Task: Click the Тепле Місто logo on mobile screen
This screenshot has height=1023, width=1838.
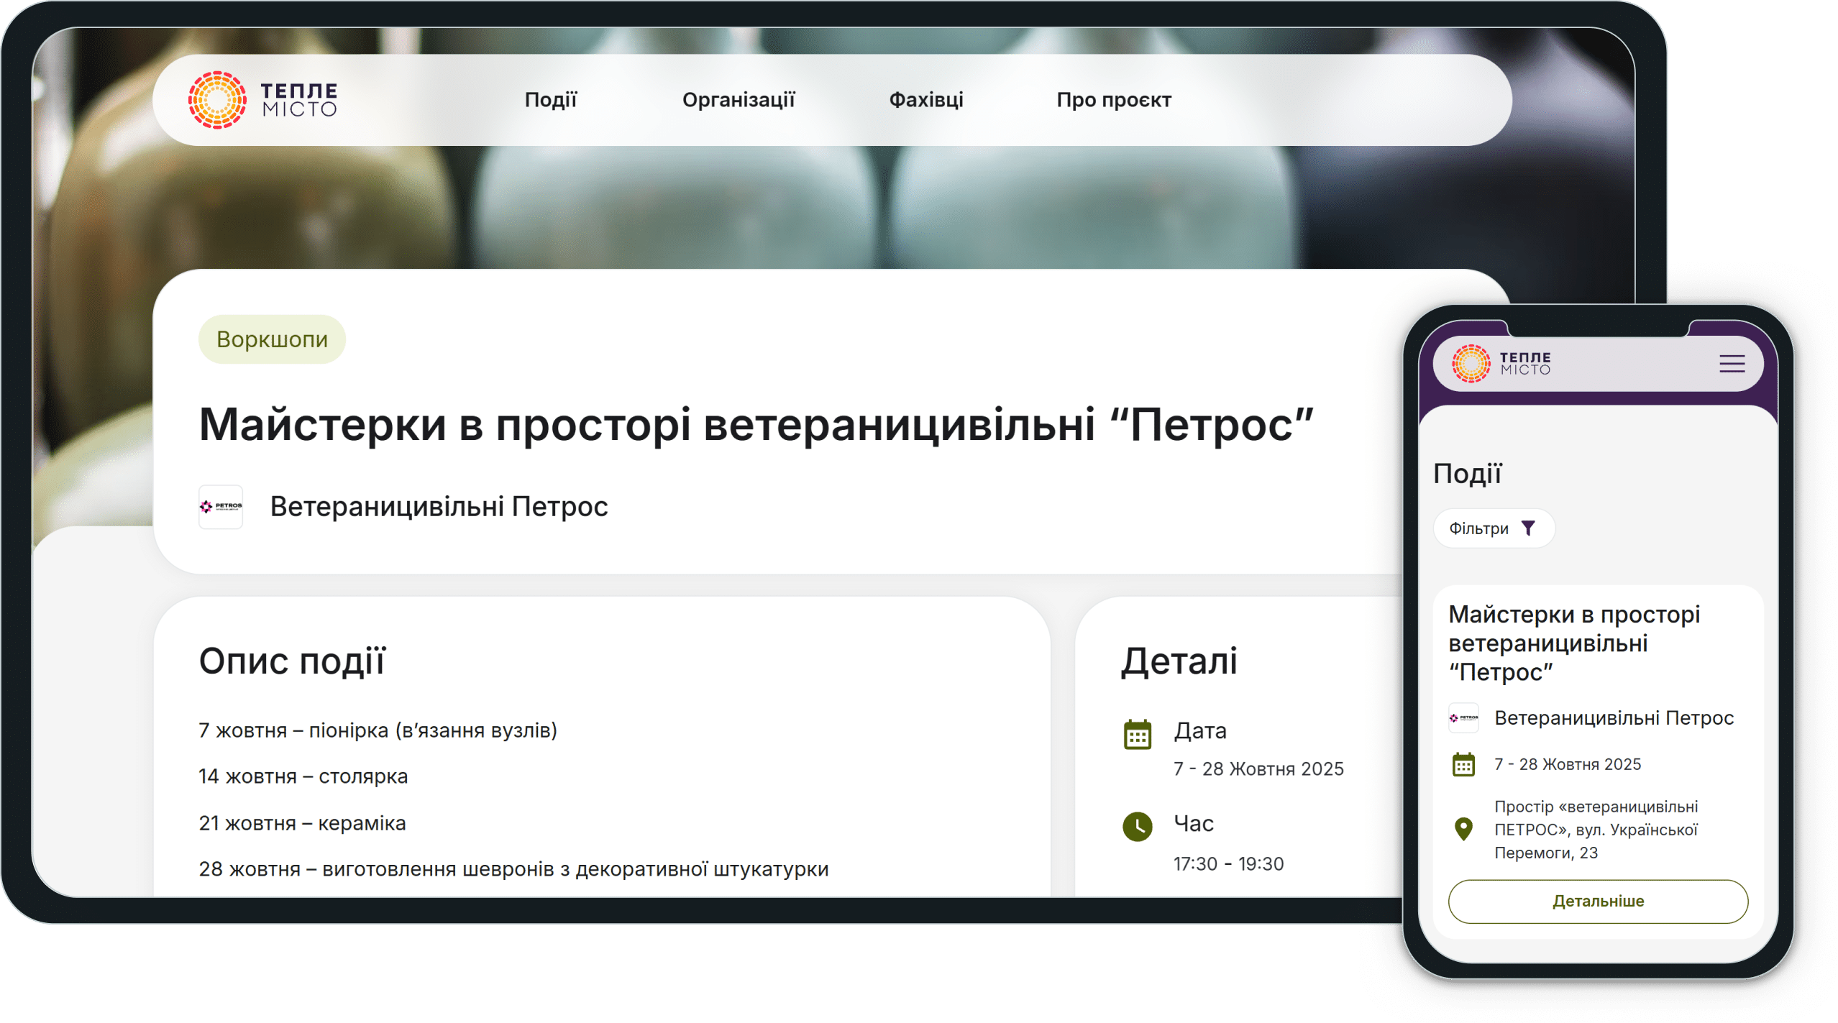Action: tap(1501, 363)
